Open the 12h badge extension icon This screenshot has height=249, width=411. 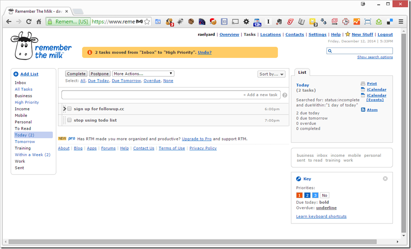pos(257,22)
